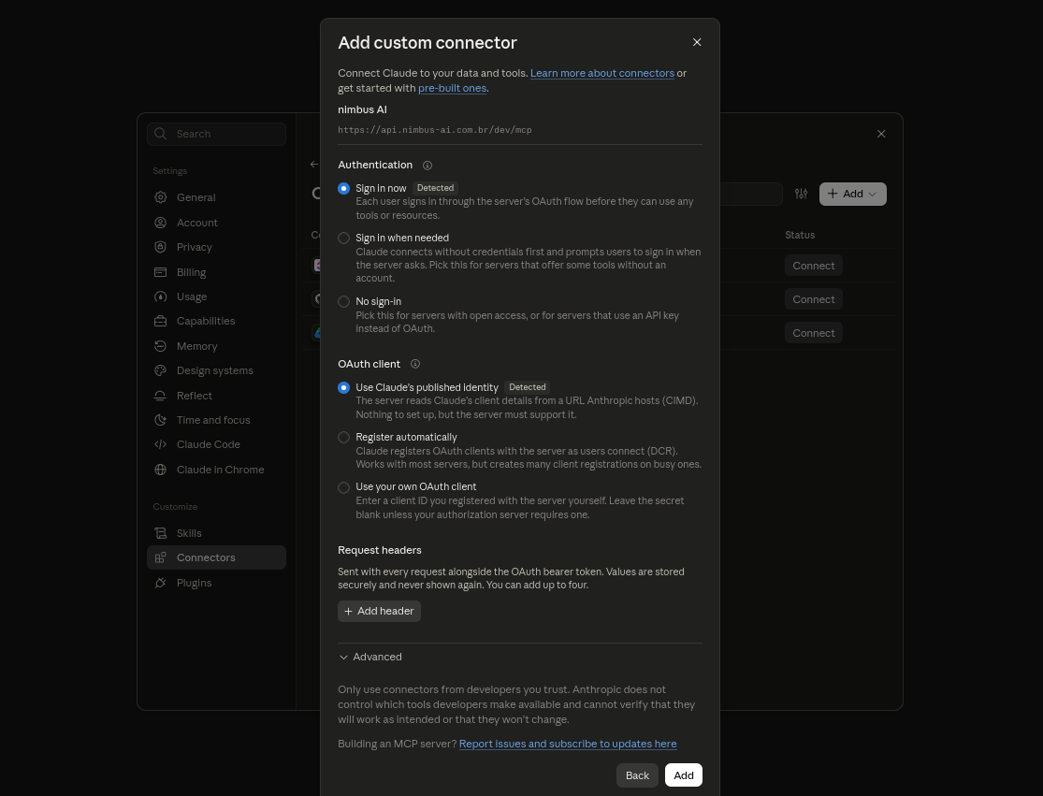This screenshot has height=796, width=1043.
Task: Choose the No sign-in authentication option
Action: coord(344,302)
